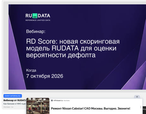The height and width of the screenshot is (114, 146).
Task: Click the car repair garage thumbnail
Action: (38, 106)
